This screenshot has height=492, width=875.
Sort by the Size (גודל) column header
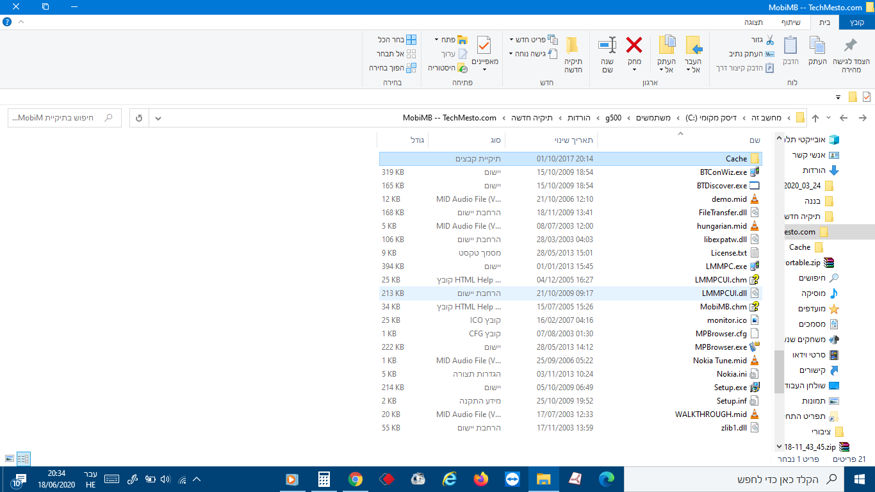(x=403, y=140)
